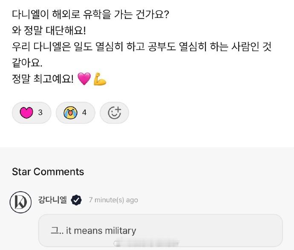The width and height of the screenshot is (294, 250).
Task: Click the gray scroll handle below the comment
Action: 146,244
